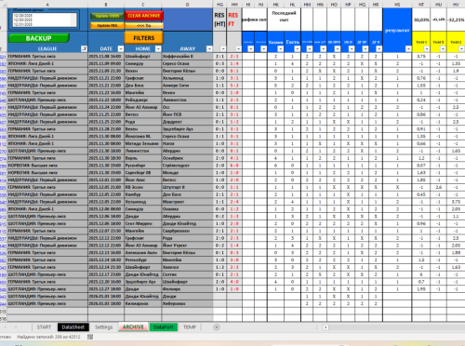
Task: Switch to the START sheet tab
Action: pos(44,327)
